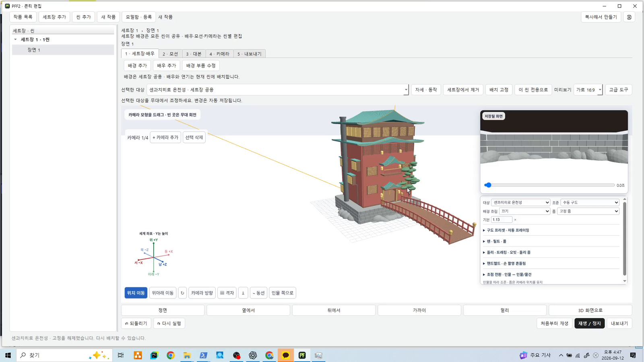Click the preview timeline slider handle
This screenshot has width=644, height=362.
pos(488,185)
